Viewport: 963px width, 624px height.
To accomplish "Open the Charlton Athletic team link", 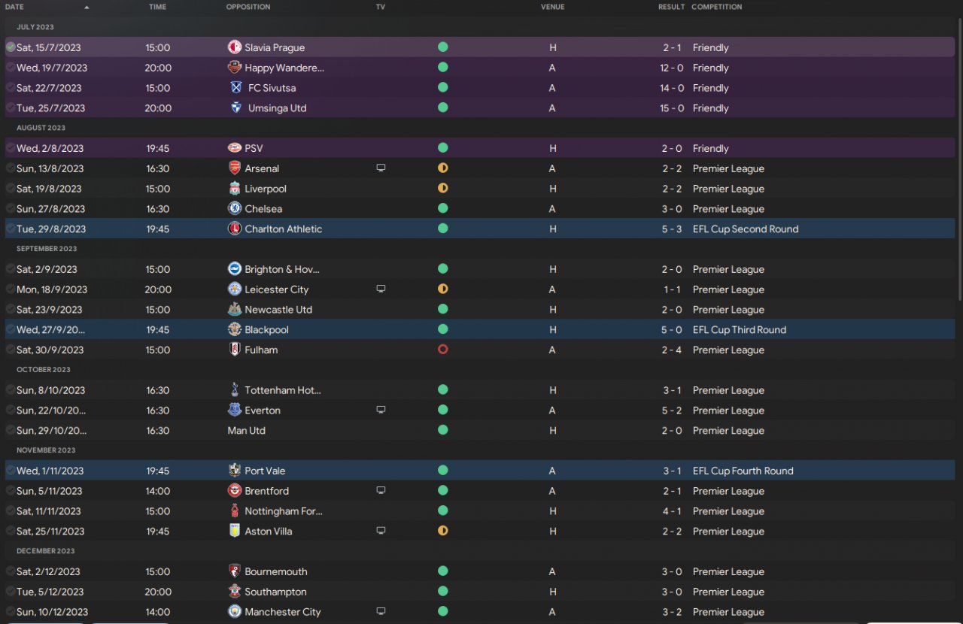I will coord(283,229).
